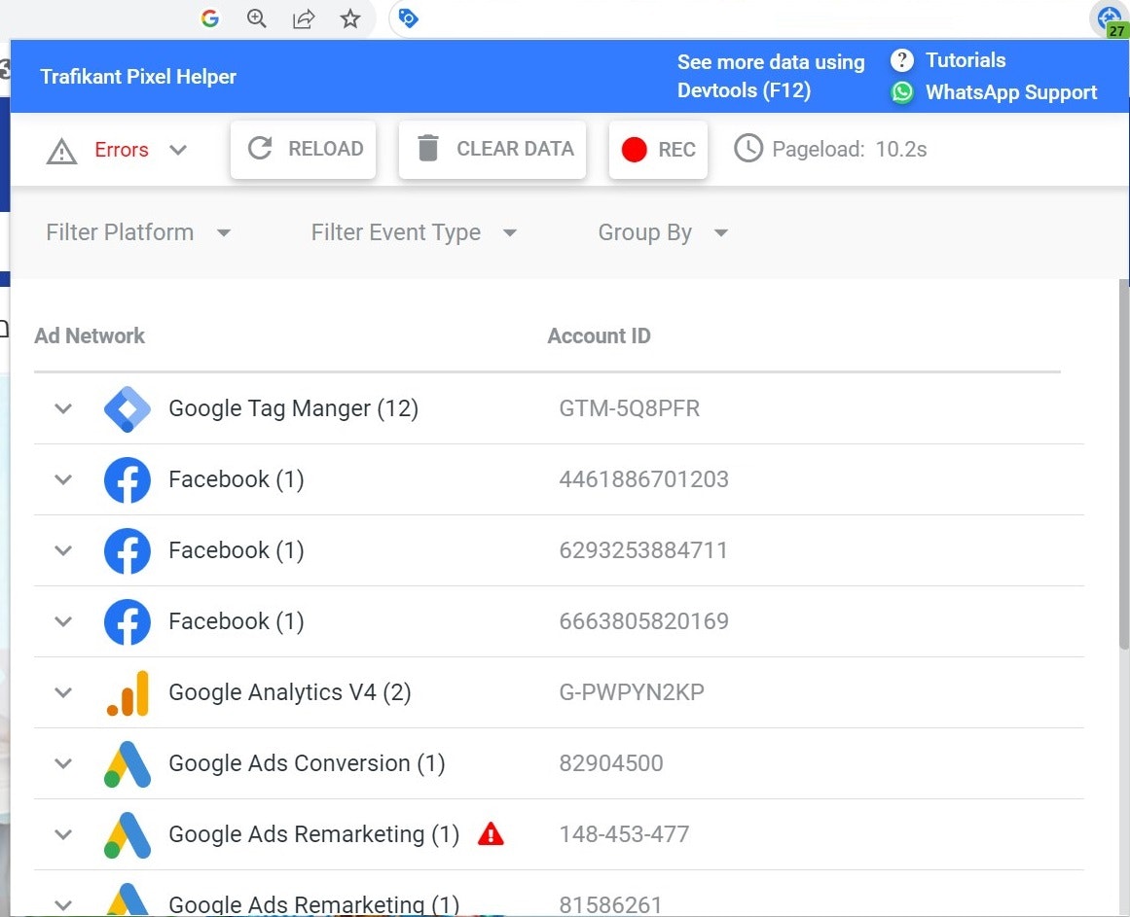Open the Tutorials link
This screenshot has height=917, width=1130.
coord(965,59)
